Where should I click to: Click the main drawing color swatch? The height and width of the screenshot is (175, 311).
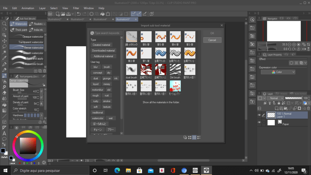tap(3, 151)
